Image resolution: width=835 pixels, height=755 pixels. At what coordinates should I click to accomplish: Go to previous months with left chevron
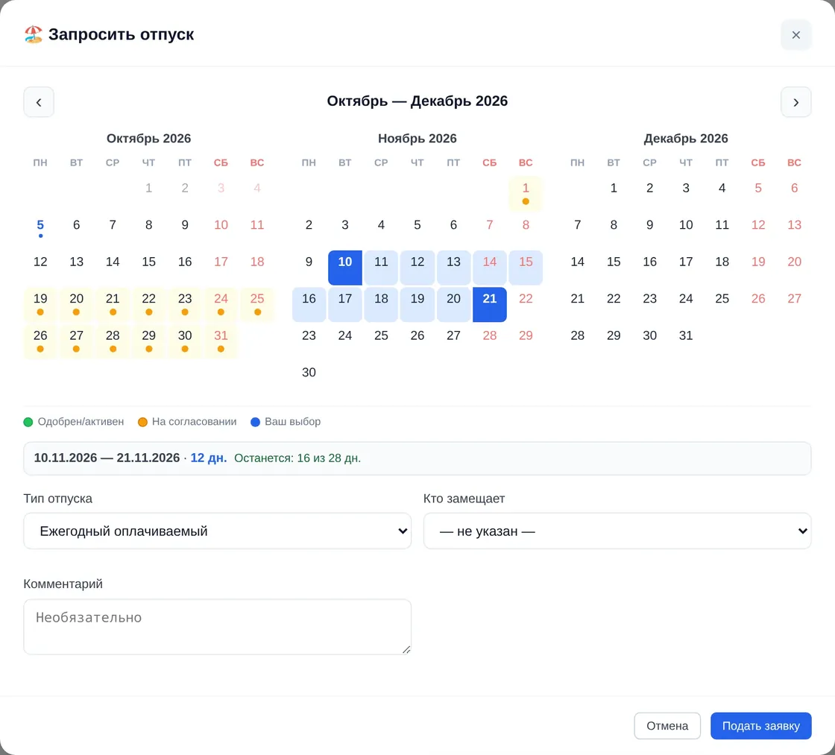click(x=38, y=101)
